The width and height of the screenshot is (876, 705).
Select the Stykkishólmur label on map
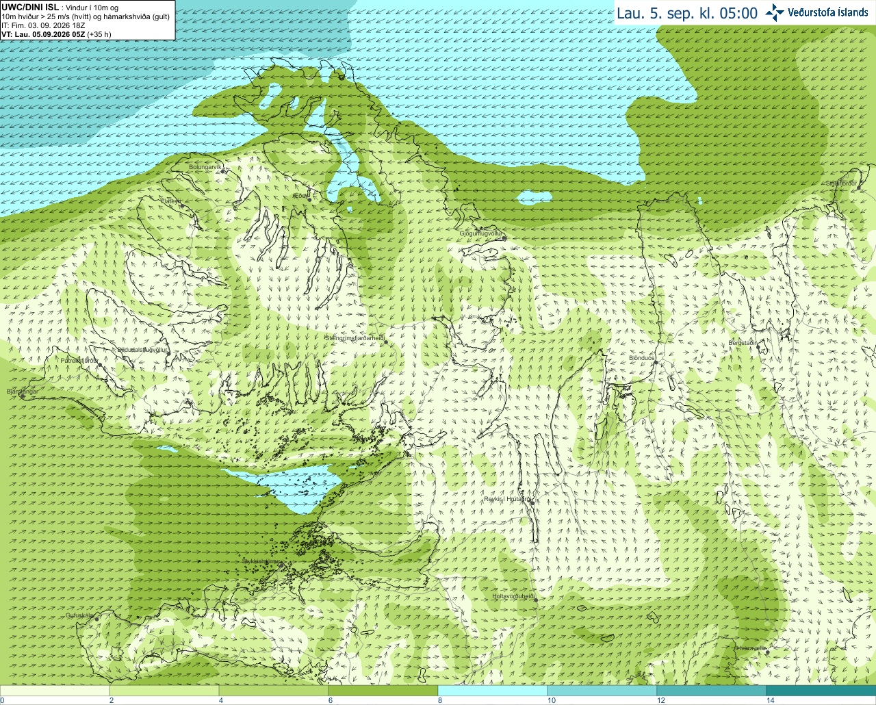pyautogui.click(x=262, y=561)
